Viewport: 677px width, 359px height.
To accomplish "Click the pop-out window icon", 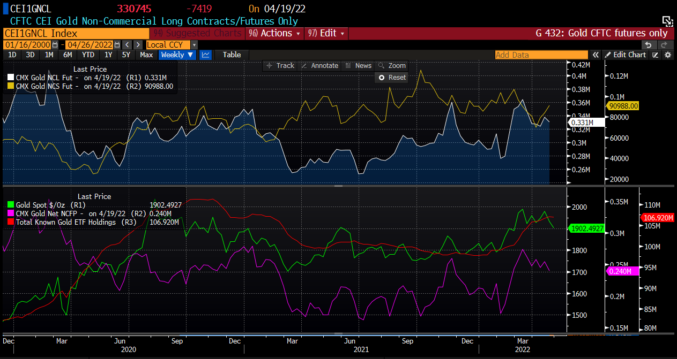I will click(667, 21).
